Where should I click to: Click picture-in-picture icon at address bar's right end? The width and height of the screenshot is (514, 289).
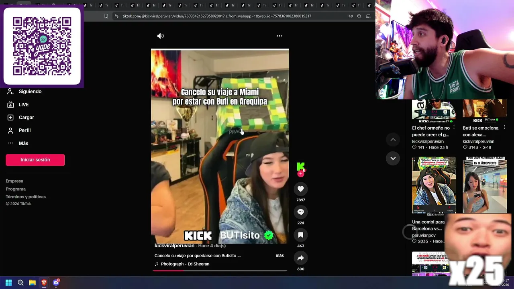(x=368, y=16)
